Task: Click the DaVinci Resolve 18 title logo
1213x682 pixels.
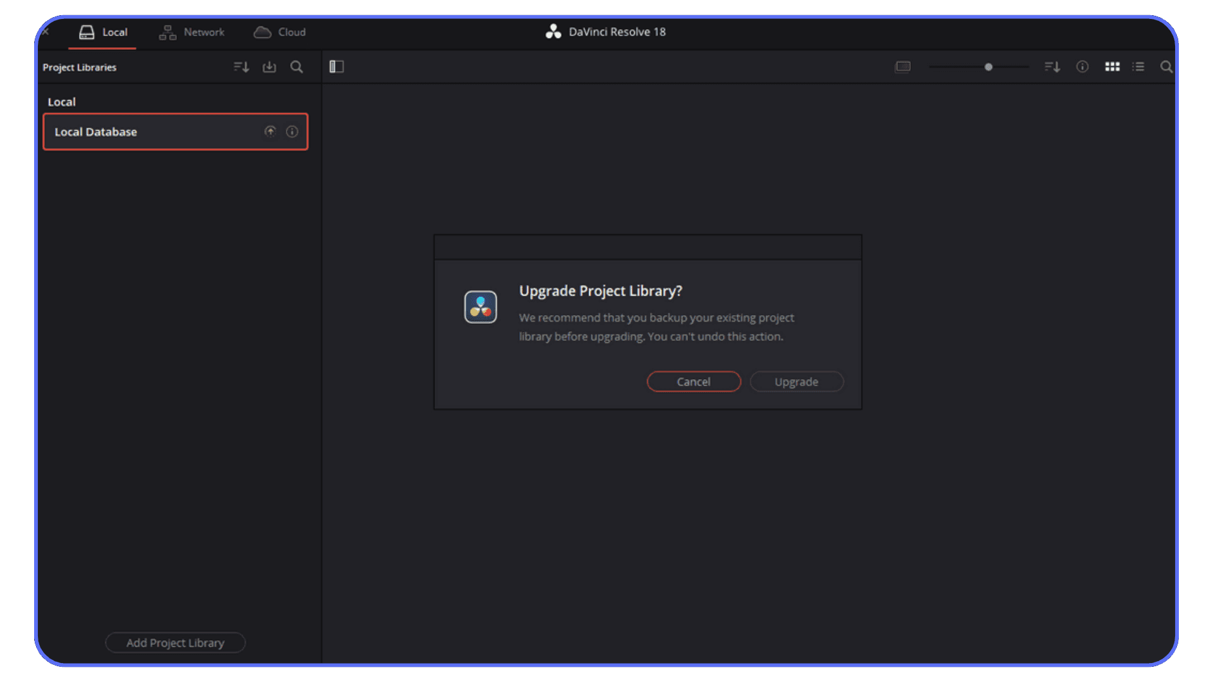Action: (554, 32)
